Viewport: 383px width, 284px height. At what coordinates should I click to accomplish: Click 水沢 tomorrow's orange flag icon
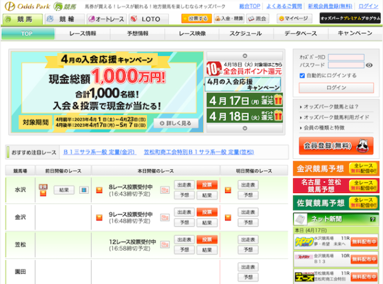tap(228, 190)
